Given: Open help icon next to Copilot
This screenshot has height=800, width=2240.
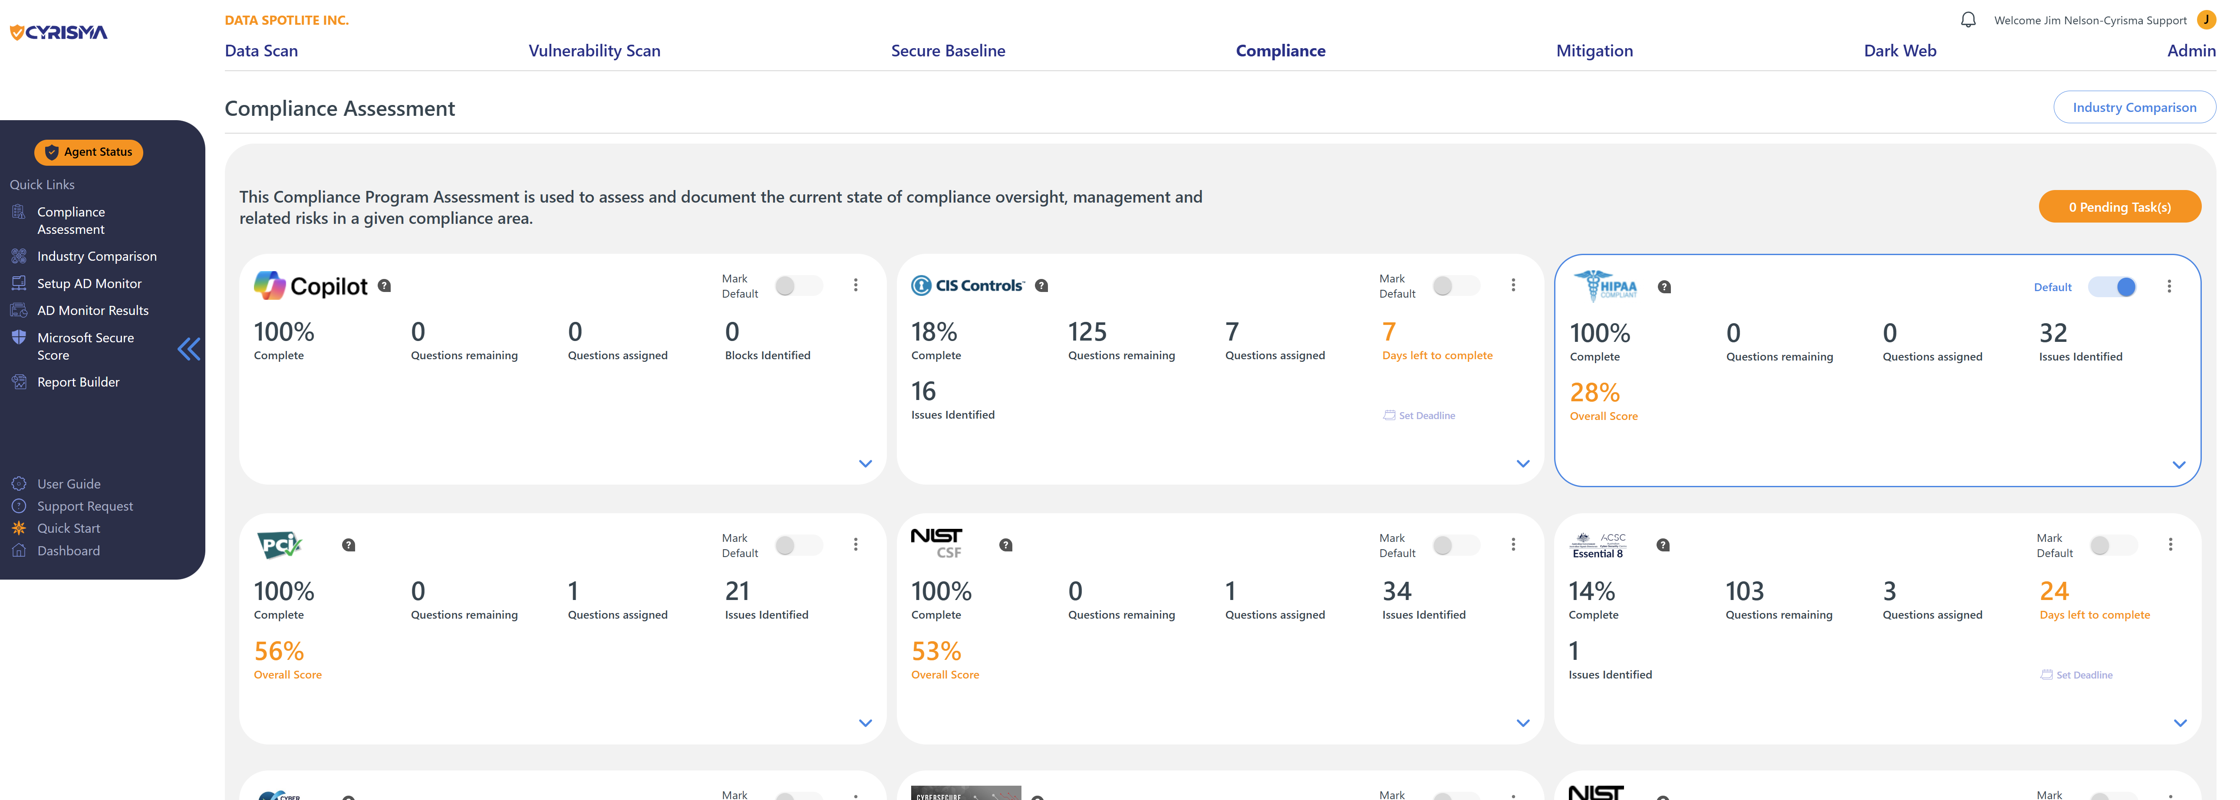Looking at the screenshot, I should pos(384,286).
